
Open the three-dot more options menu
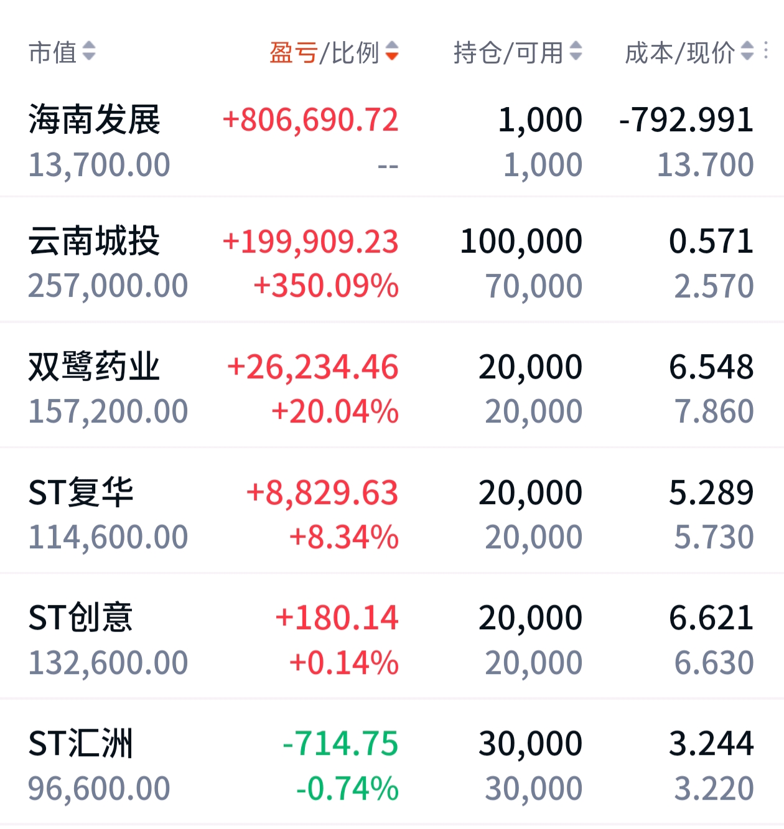tap(766, 52)
